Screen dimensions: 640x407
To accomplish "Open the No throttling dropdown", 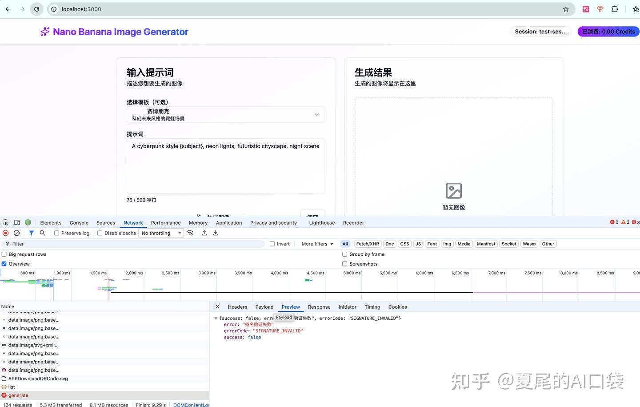I will click(x=161, y=233).
